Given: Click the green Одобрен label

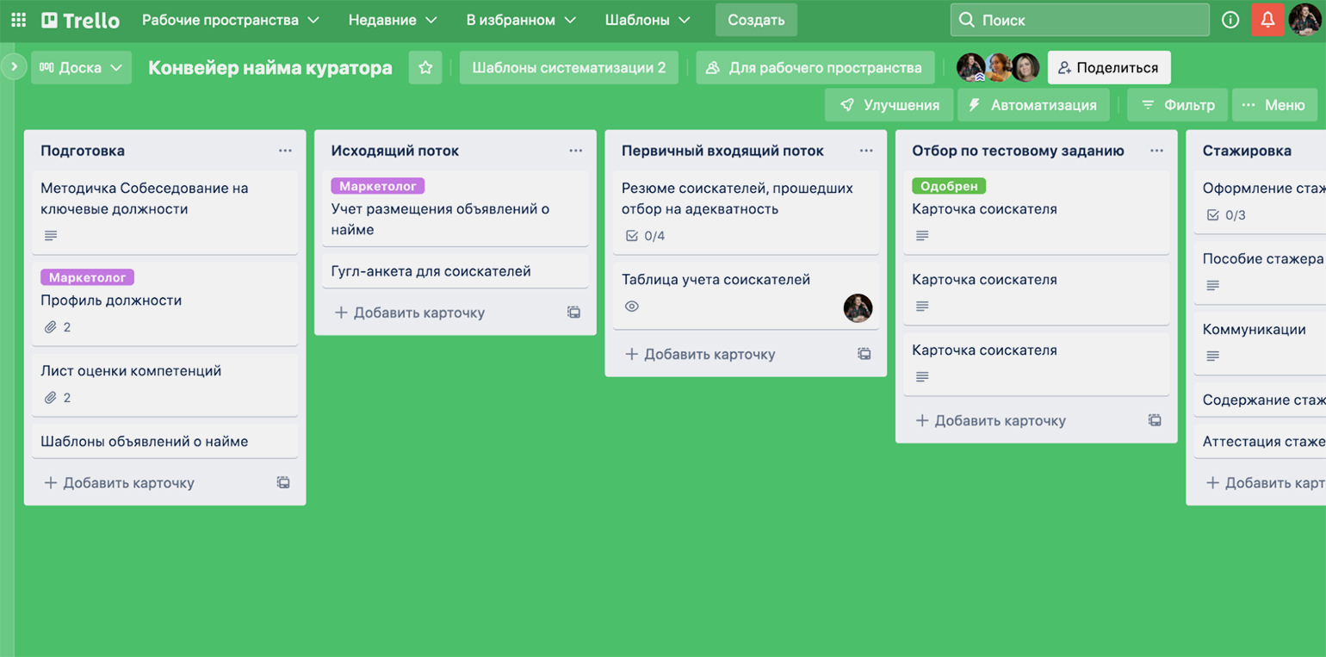Looking at the screenshot, I should (949, 186).
